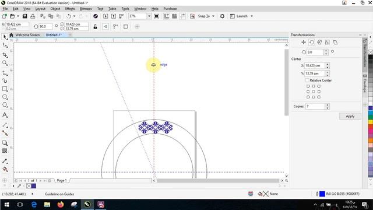Expand the Snap To dropdown
This screenshot has width=373, height=210.
213,16
